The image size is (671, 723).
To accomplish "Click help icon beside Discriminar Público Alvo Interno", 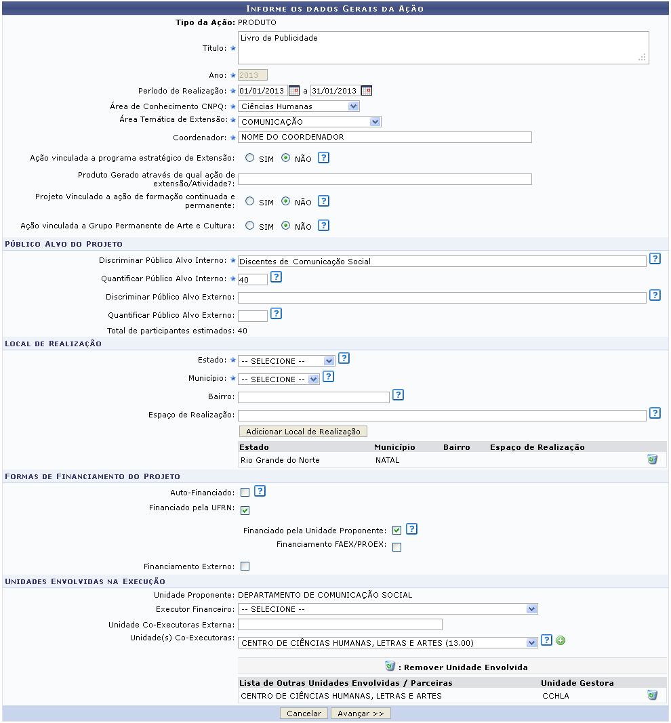I will (x=654, y=259).
